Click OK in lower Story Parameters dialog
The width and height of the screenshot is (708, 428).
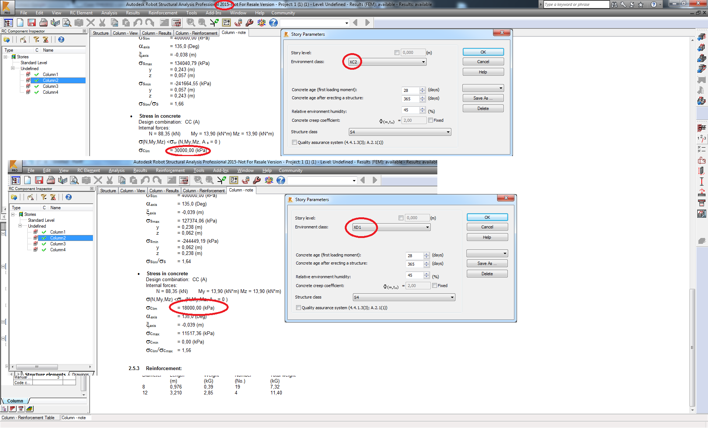487,217
